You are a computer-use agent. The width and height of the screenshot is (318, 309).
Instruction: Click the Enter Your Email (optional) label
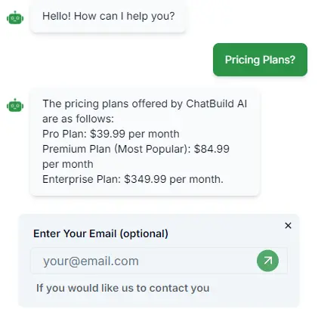100,233
